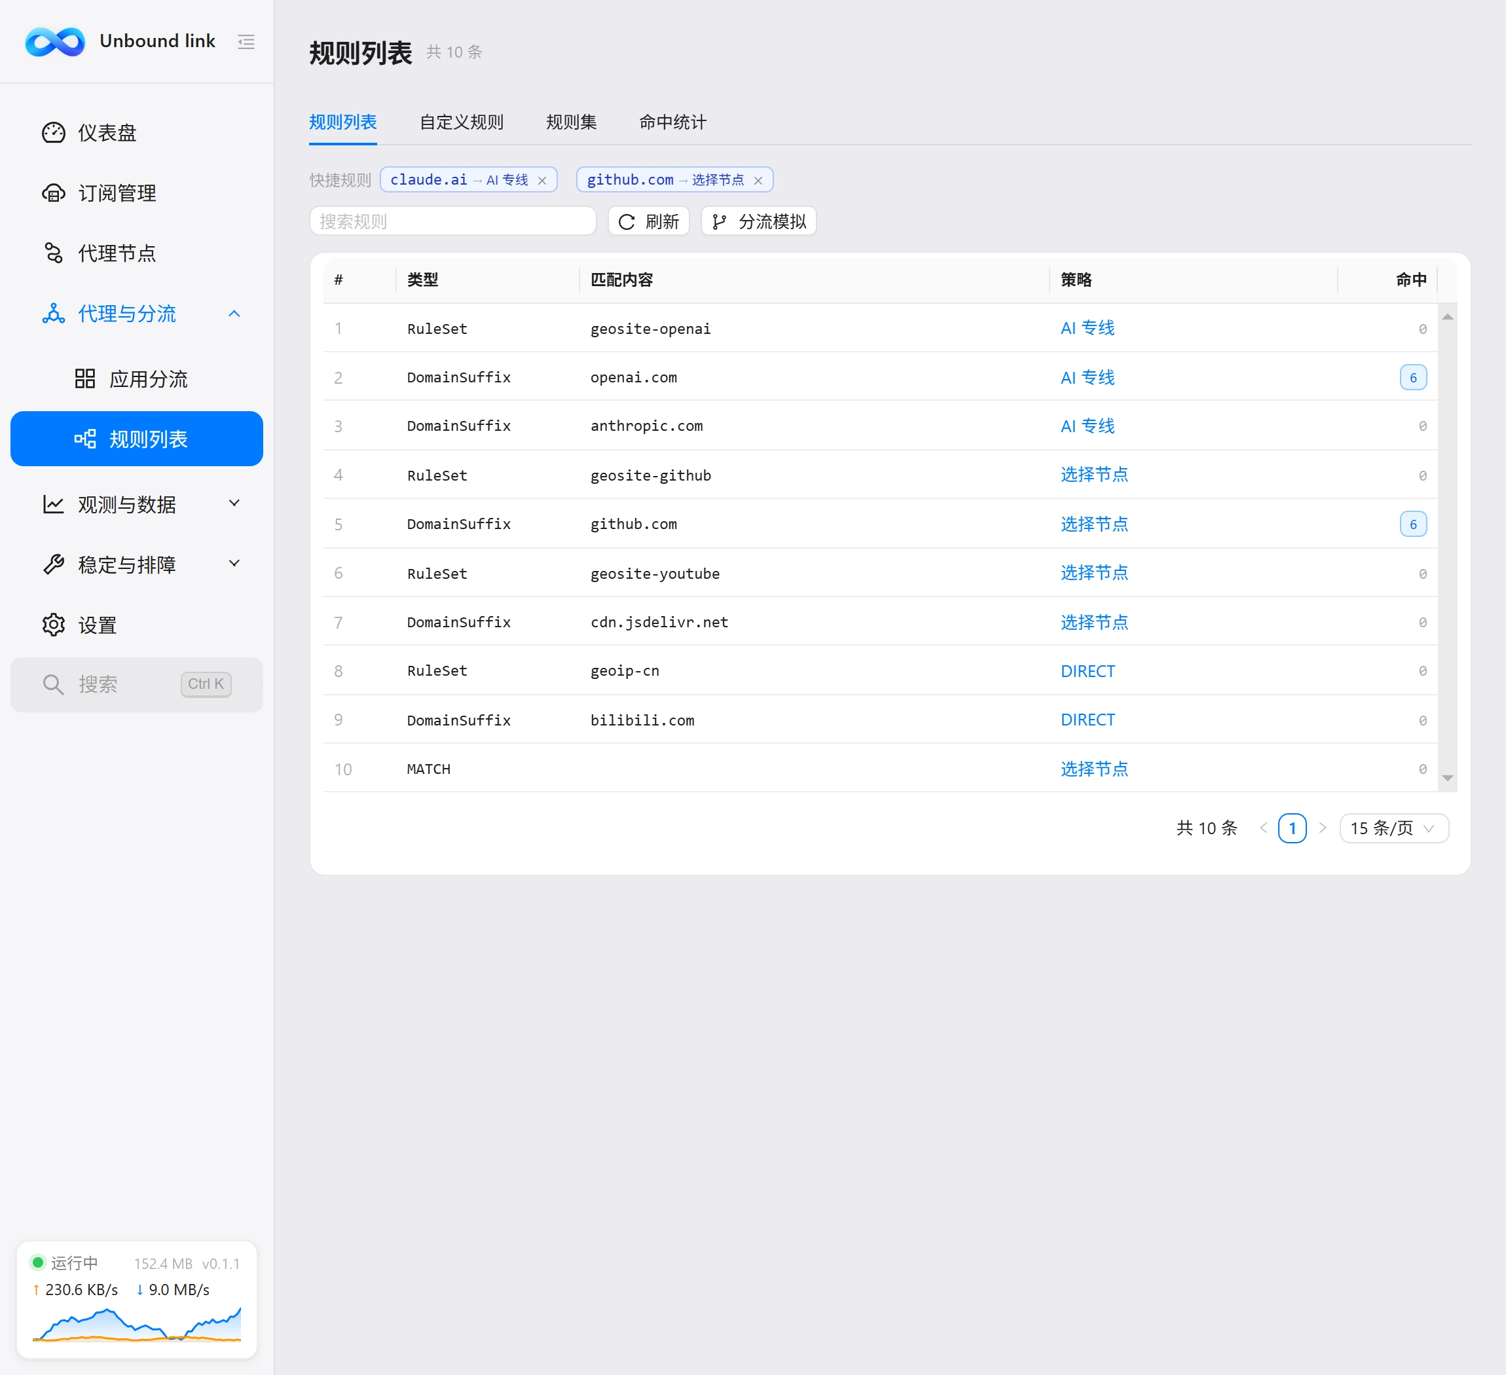Image resolution: width=1506 pixels, height=1375 pixels.
Task: Click the table scrollbar down arrow
Action: (x=1448, y=779)
